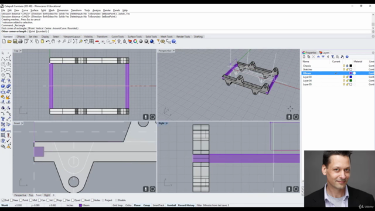This screenshot has width=375, height=211.
Task: Open the Perspective viewport title dropdown
Action: (x=174, y=51)
